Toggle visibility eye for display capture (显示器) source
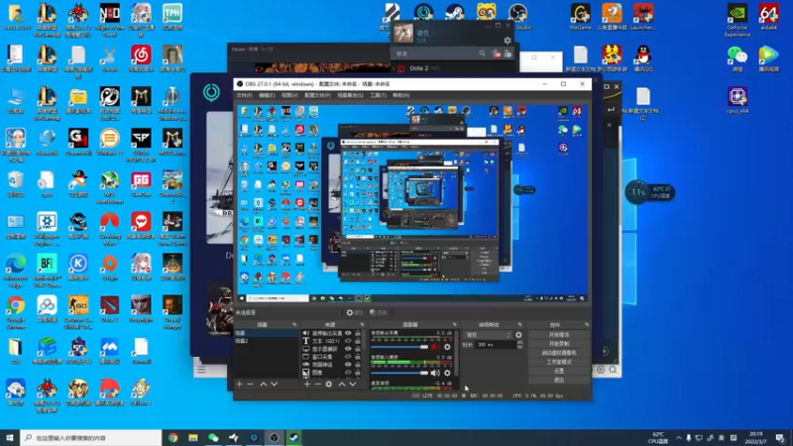Image resolution: width=793 pixels, height=446 pixels. tap(348, 349)
